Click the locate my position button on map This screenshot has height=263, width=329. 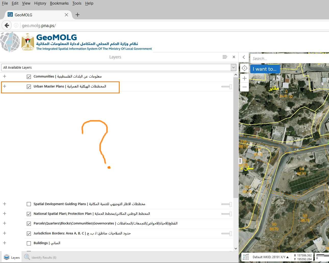244,68
